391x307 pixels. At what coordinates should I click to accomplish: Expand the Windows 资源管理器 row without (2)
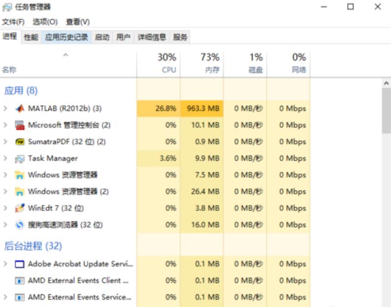pos(5,175)
